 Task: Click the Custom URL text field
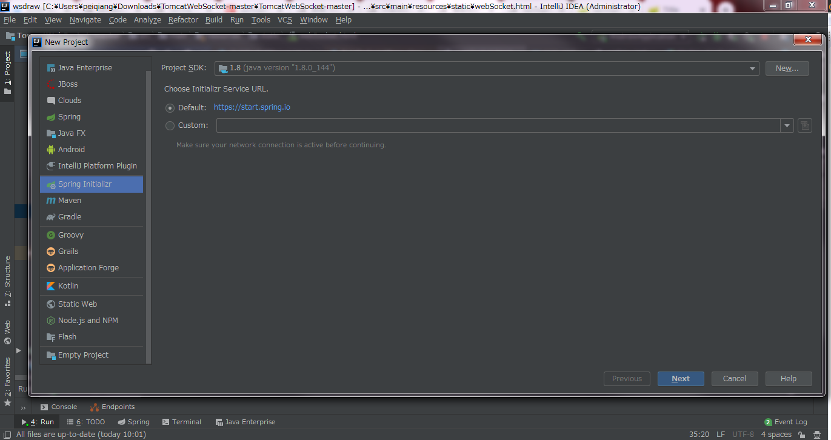498,125
